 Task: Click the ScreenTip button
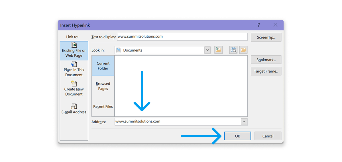tap(266, 37)
